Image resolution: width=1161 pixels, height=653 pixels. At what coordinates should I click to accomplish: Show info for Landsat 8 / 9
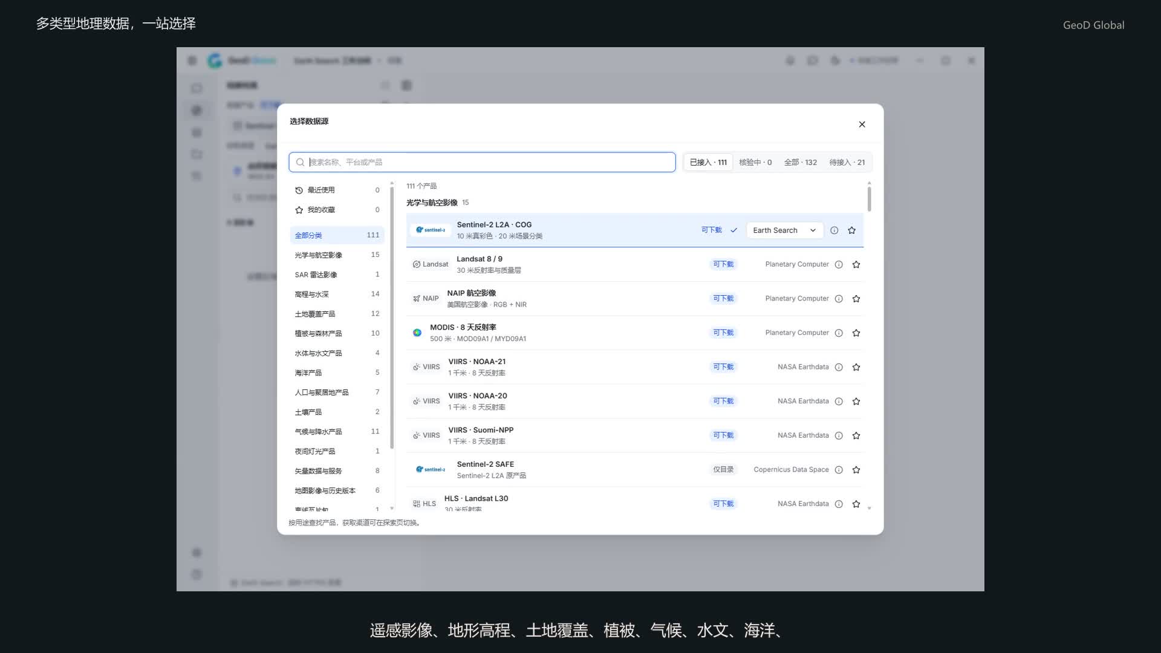[839, 265]
